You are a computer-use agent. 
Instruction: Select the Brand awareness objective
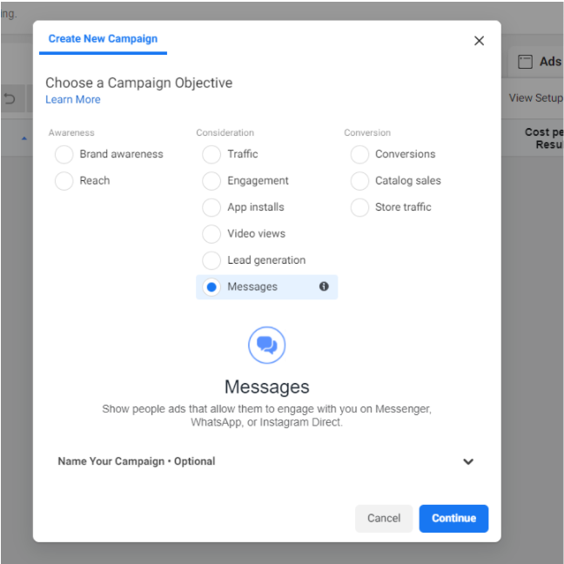pos(64,154)
